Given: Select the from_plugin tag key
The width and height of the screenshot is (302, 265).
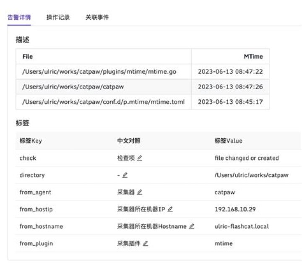Looking at the screenshot, I should tap(36, 244).
